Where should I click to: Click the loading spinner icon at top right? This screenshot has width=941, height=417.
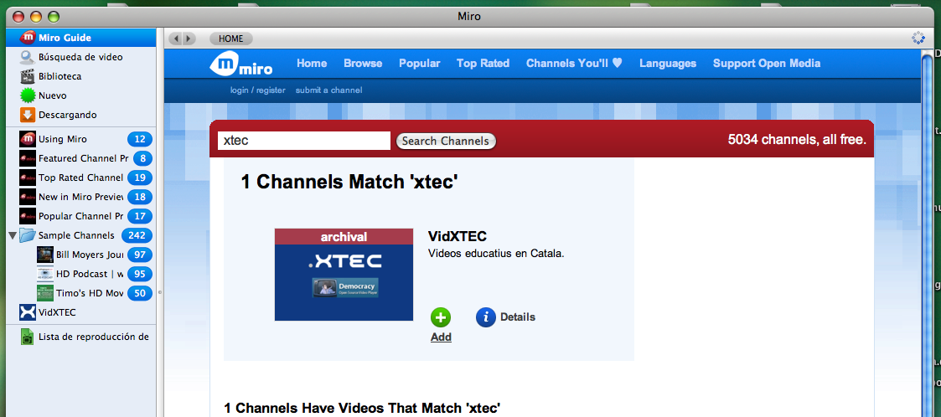(918, 39)
